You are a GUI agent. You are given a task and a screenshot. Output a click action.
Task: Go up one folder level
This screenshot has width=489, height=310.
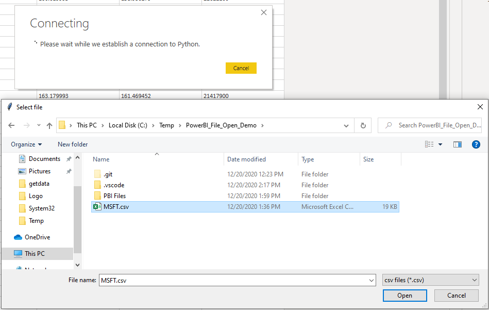coord(49,125)
